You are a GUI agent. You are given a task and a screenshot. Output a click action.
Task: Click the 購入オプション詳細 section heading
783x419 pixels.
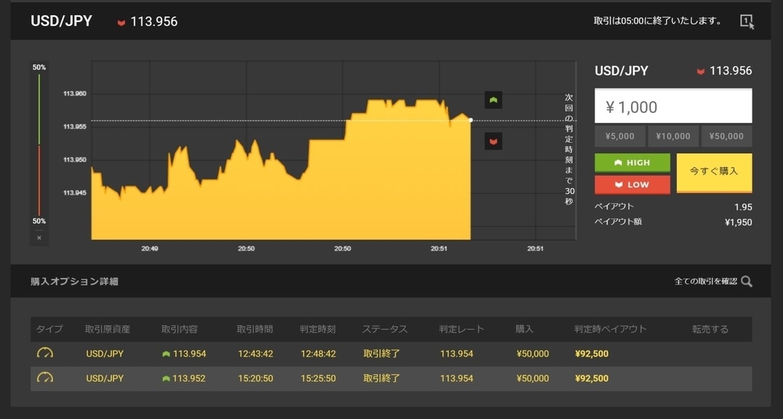[x=74, y=282]
